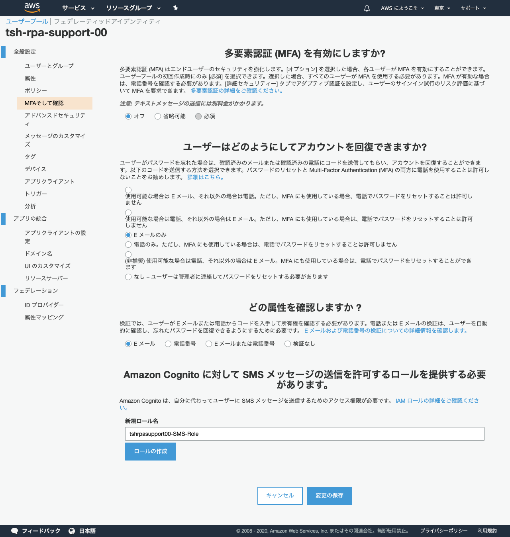Select the MFA オフ radio button
The image size is (510, 537).
tap(128, 116)
